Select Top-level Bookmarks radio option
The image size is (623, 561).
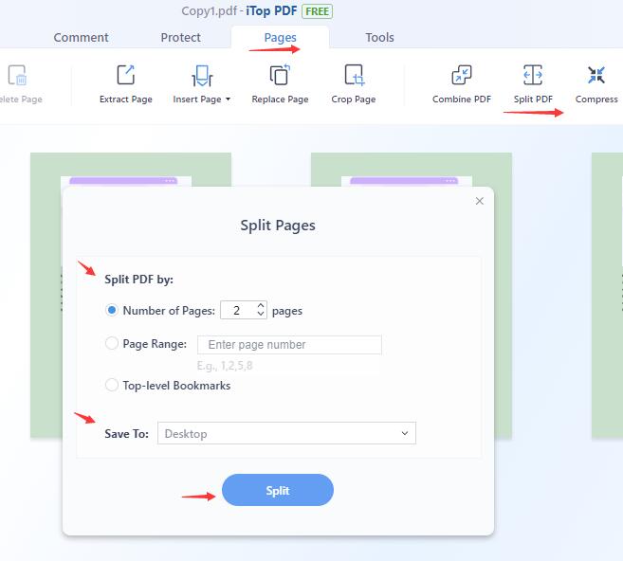[x=112, y=386]
